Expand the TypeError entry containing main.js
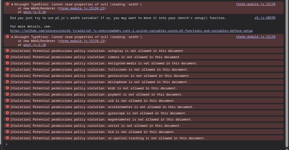Image resolution: width=289 pixels, height=150 pixels. click(x=13, y=5)
